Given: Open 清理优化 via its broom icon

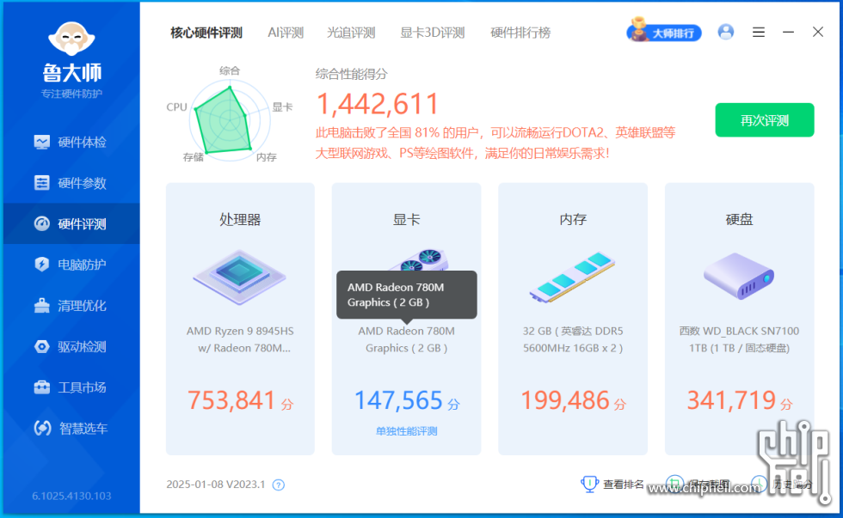Looking at the screenshot, I should [41, 306].
